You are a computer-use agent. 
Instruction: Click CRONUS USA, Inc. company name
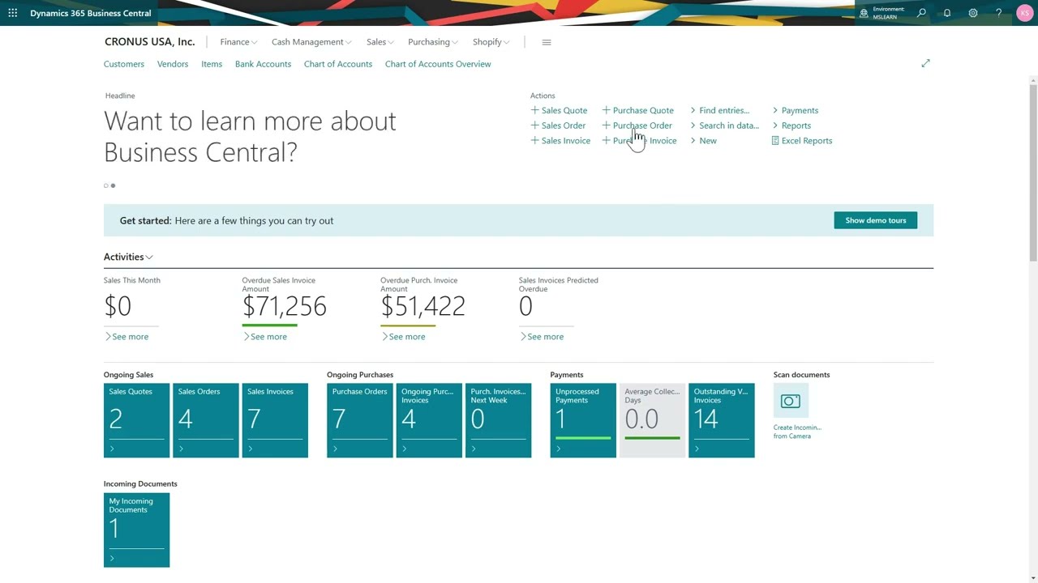[x=149, y=41]
